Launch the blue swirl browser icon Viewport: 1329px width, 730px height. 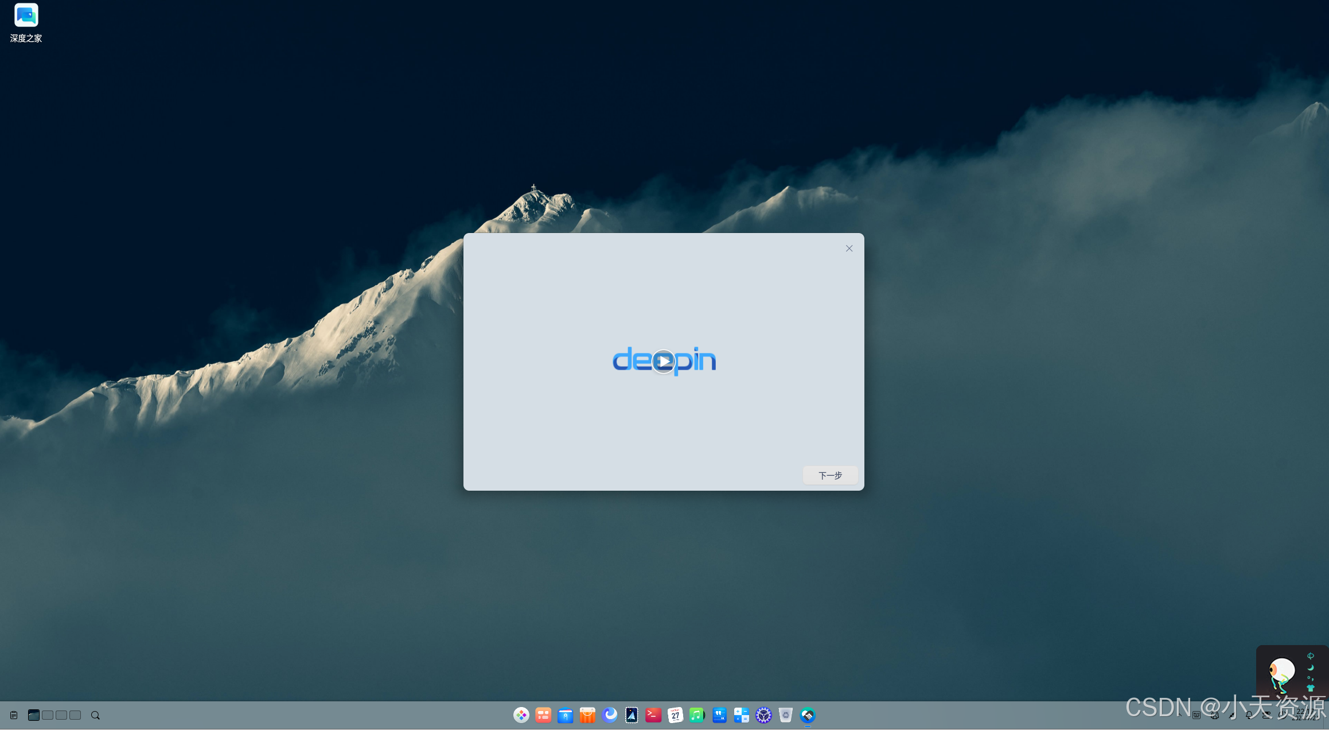pyautogui.click(x=610, y=715)
